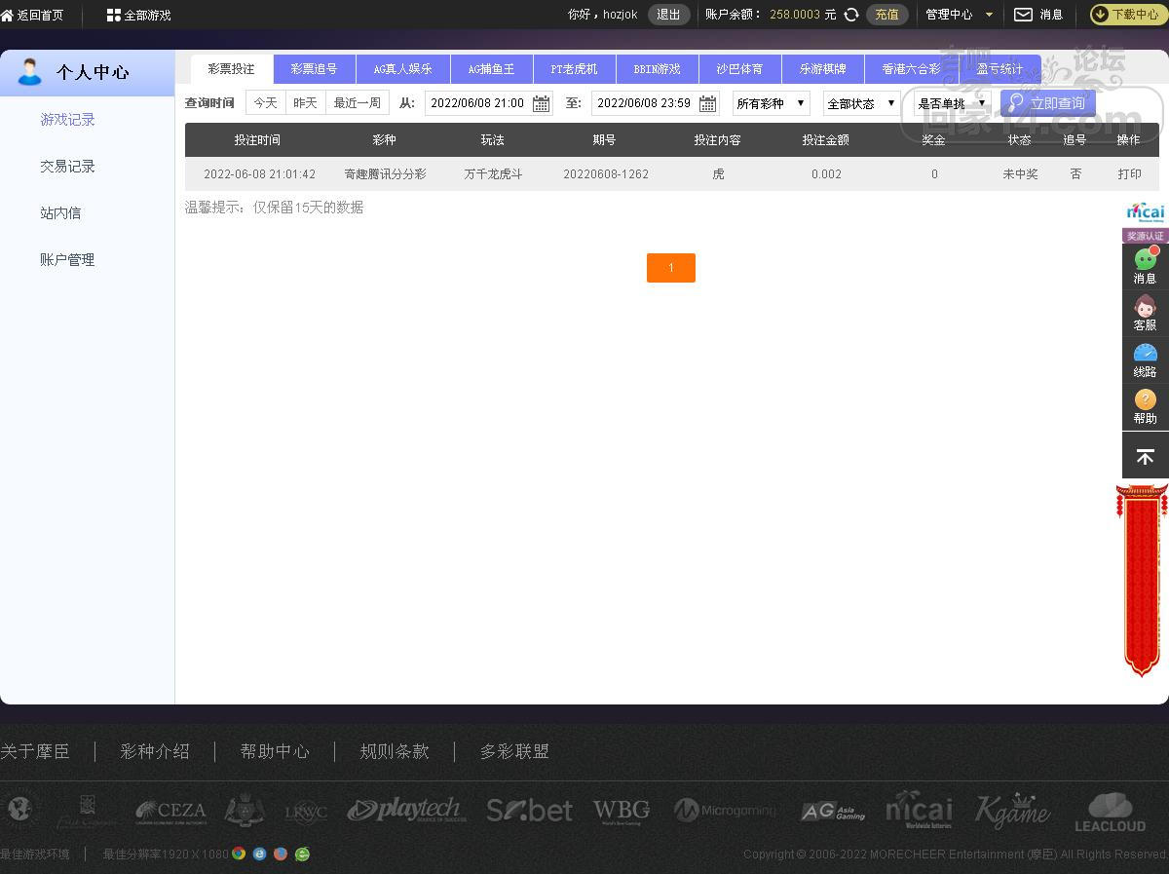Switch to the 彩票追号 tab

coord(314,69)
